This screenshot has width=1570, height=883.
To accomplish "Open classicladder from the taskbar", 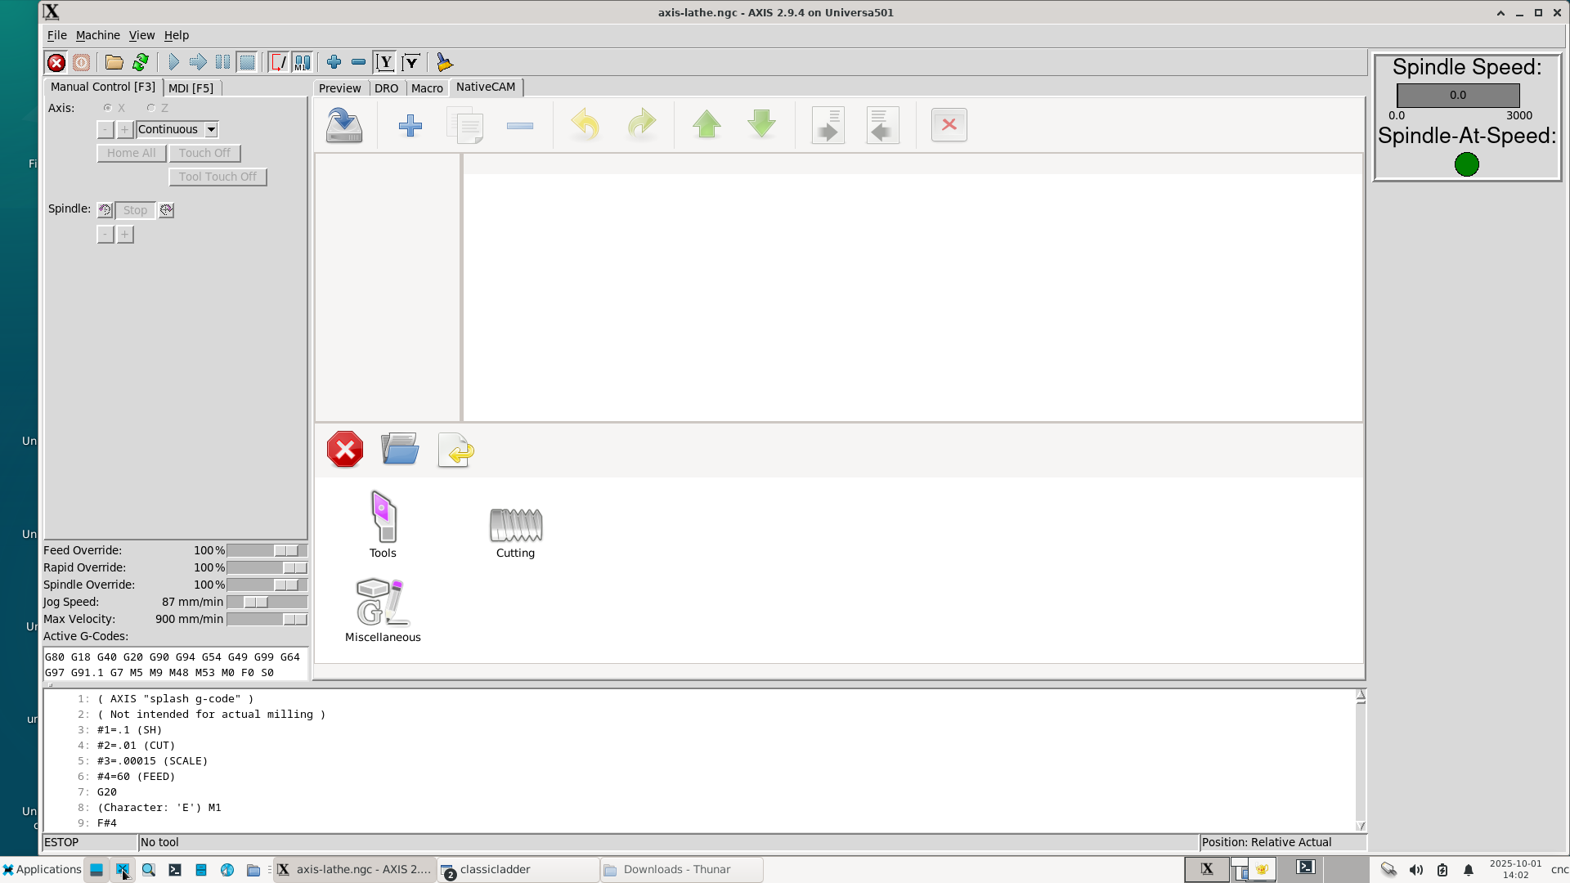I will tap(518, 869).
